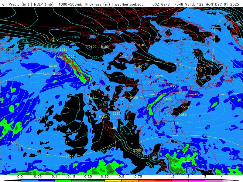
Task: Click the 0.25 legend scale value
Action: click(x=88, y=177)
